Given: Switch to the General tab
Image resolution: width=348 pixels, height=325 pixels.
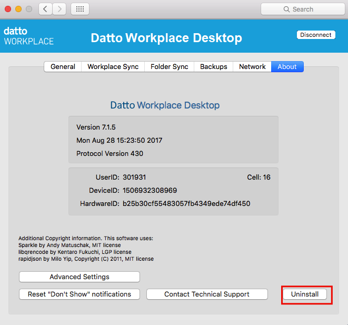Looking at the screenshot, I should 63,67.
